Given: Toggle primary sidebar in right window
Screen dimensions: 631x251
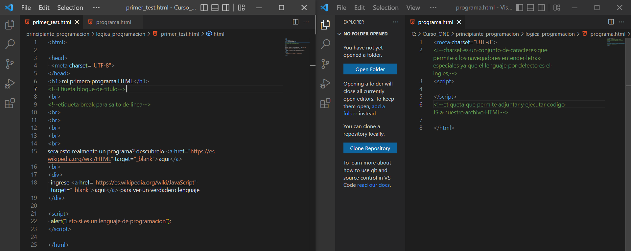Looking at the screenshot, I should (x=520, y=8).
